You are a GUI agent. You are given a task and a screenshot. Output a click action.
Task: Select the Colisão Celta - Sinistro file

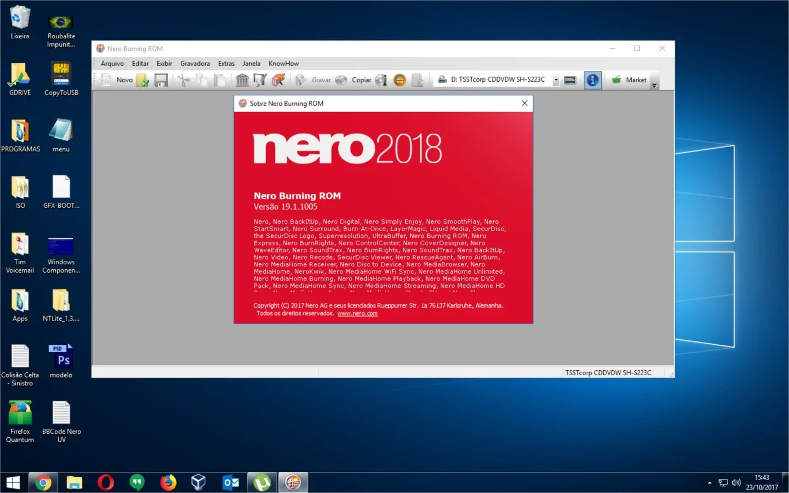pos(20,365)
